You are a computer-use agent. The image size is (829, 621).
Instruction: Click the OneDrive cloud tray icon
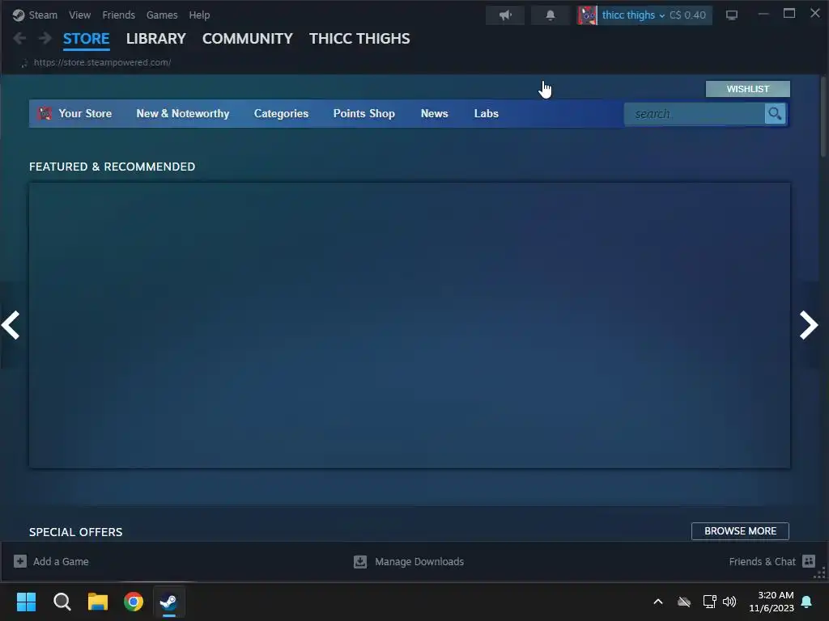click(x=684, y=602)
